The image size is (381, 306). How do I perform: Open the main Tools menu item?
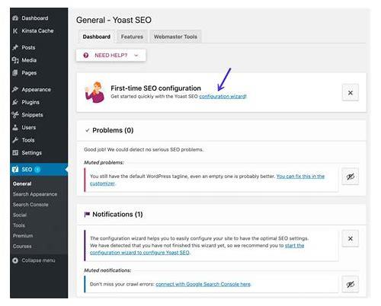39,140
